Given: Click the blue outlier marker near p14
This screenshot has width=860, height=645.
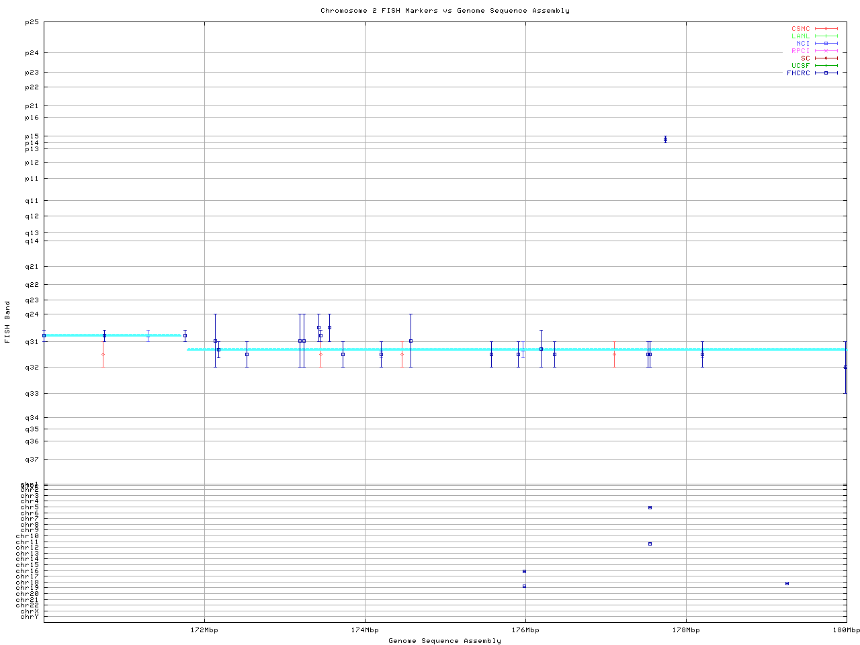Looking at the screenshot, I should pyautogui.click(x=665, y=139).
